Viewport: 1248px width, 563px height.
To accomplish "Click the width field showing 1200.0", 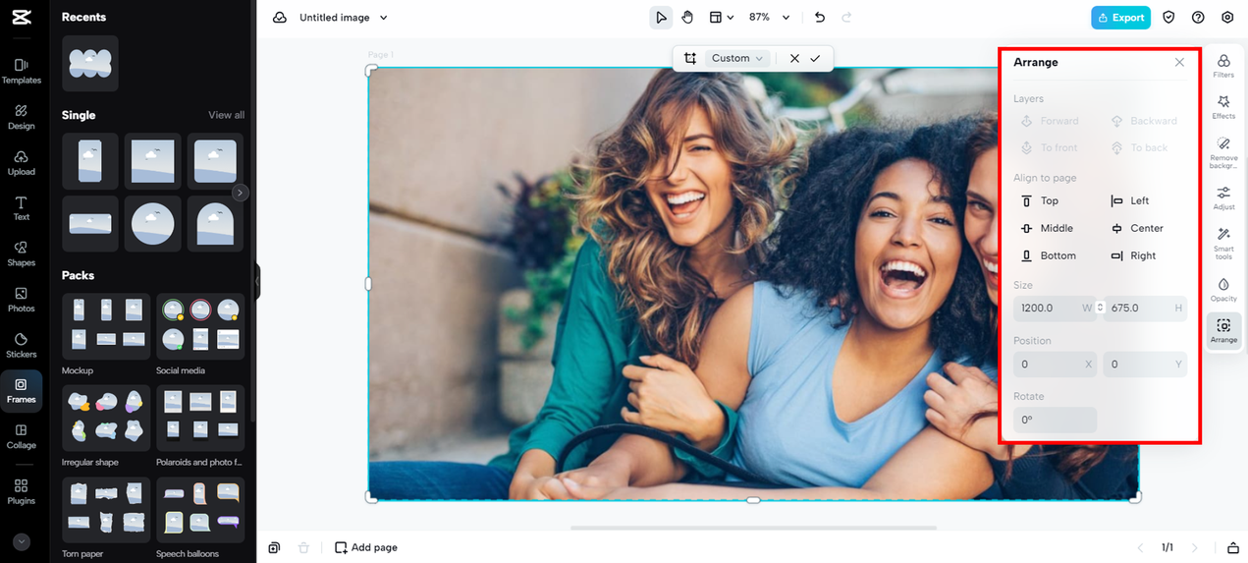I will pos(1055,308).
